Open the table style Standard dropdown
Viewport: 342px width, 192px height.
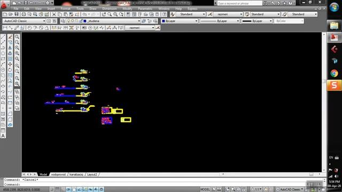(265, 14)
